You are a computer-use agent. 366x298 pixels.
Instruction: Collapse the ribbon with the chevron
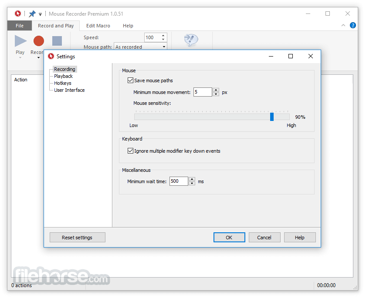coord(343,25)
